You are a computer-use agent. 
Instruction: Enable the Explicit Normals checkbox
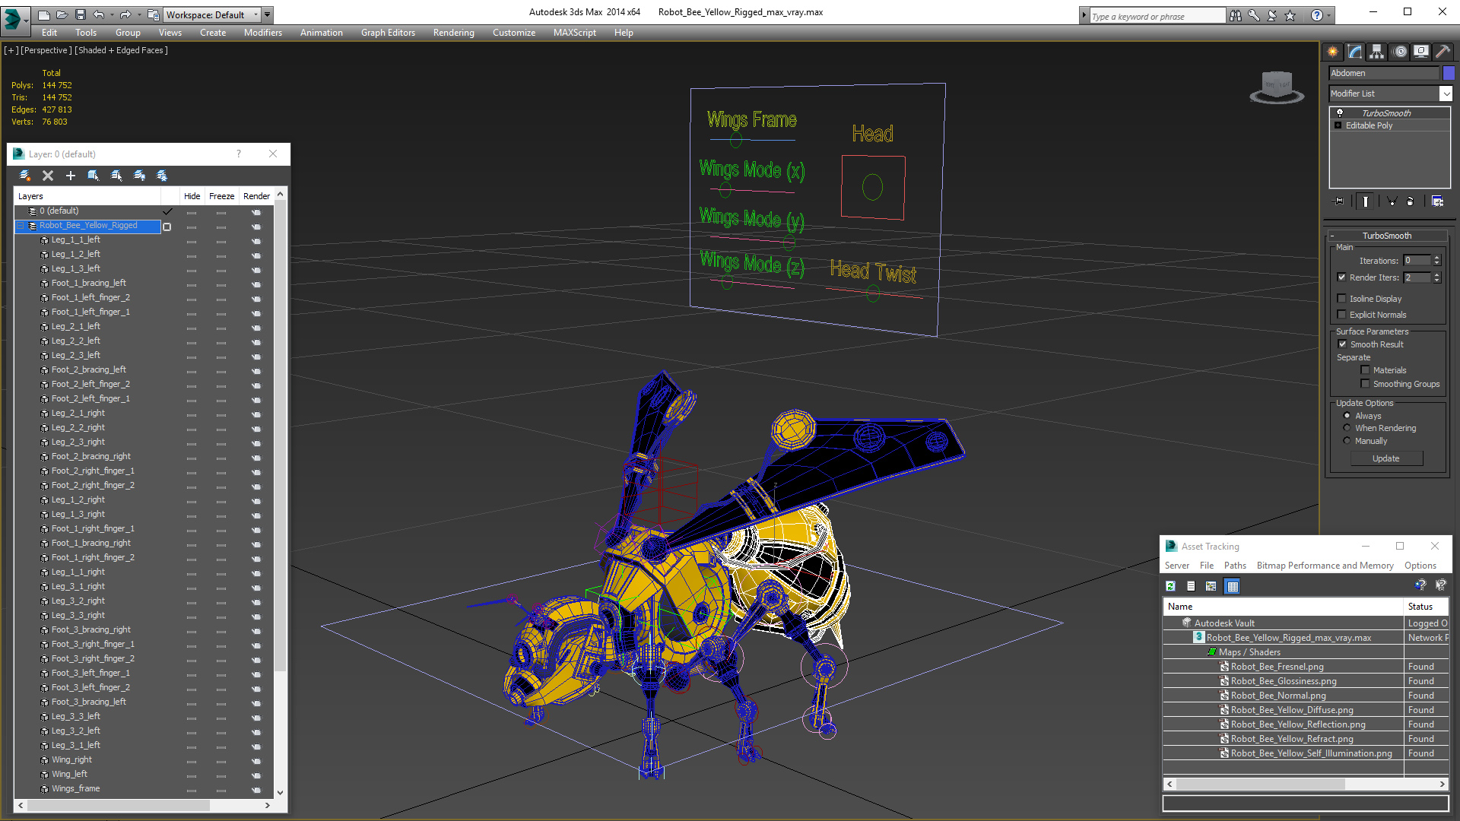coord(1342,315)
